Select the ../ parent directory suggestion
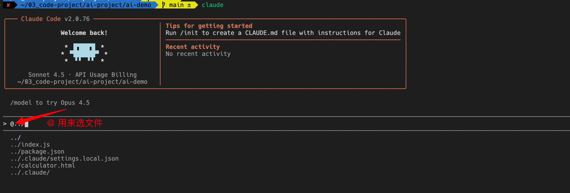570x193 pixels. point(16,138)
